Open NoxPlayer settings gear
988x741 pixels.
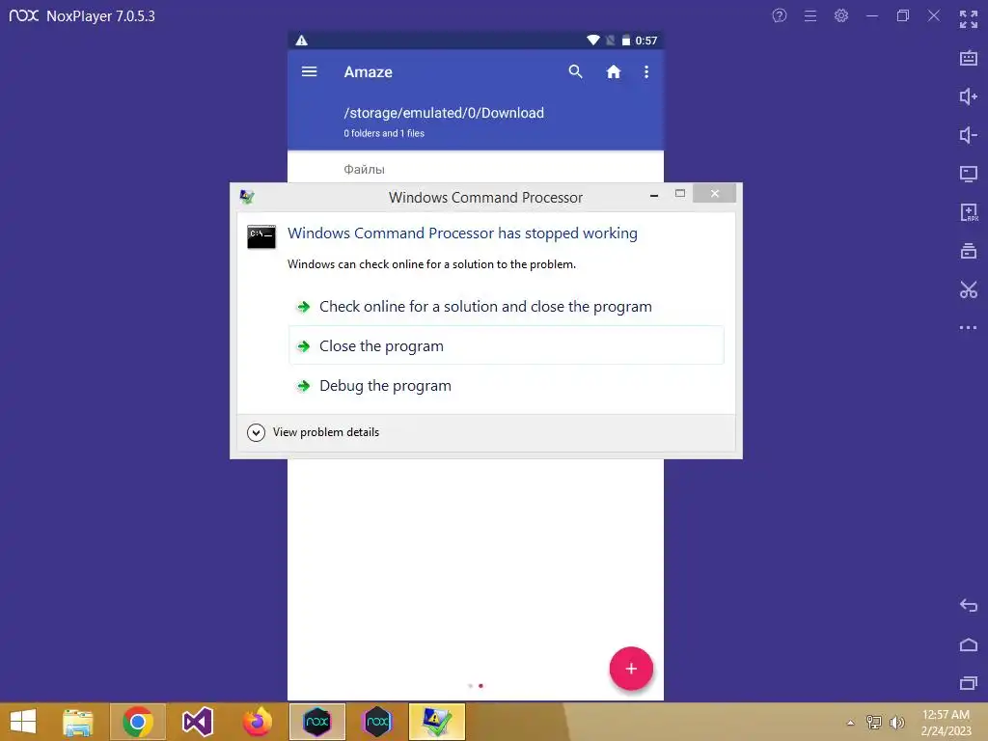tap(841, 15)
